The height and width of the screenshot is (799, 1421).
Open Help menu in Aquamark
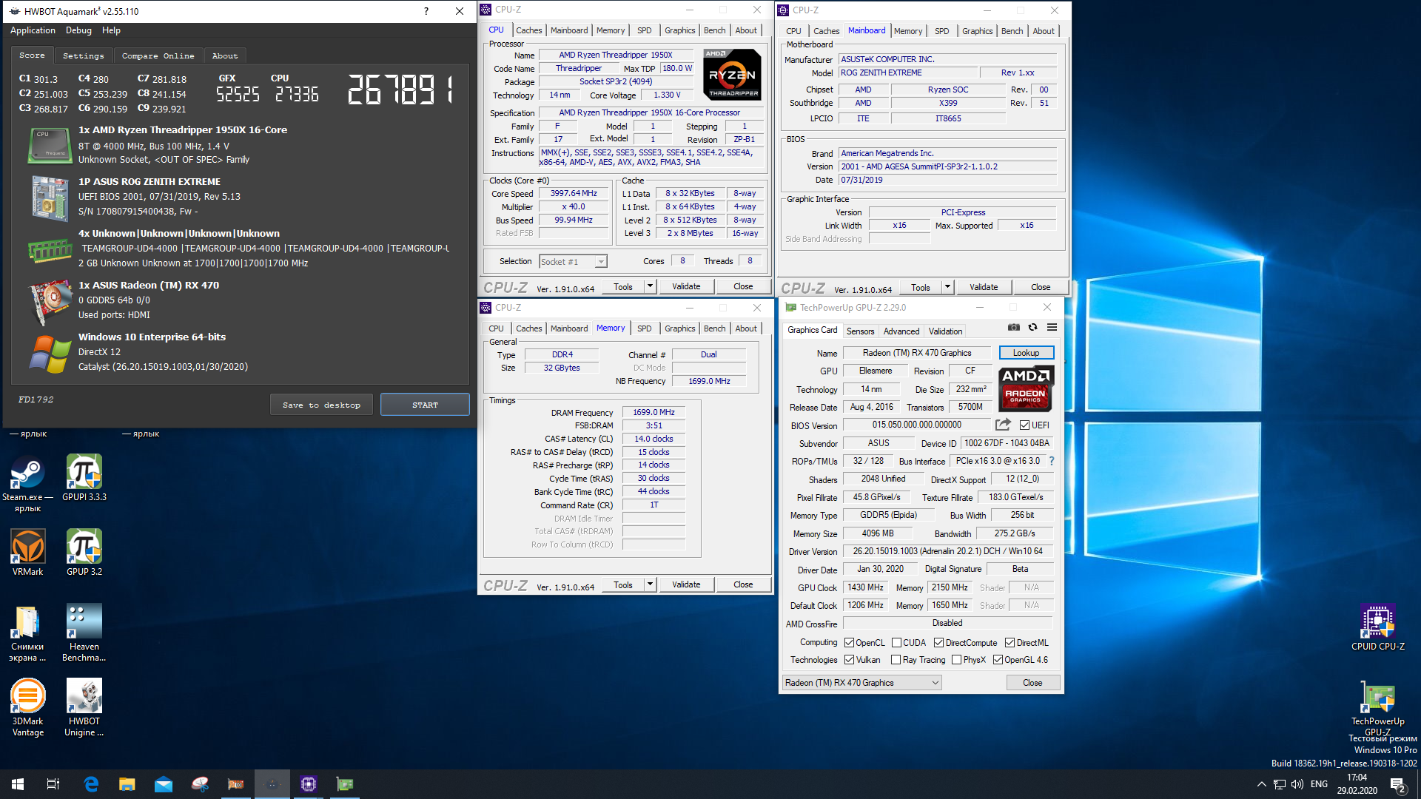[111, 30]
